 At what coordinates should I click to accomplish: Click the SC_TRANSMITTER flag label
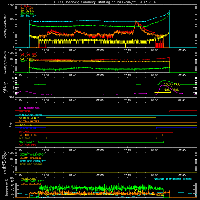(29, 121)
